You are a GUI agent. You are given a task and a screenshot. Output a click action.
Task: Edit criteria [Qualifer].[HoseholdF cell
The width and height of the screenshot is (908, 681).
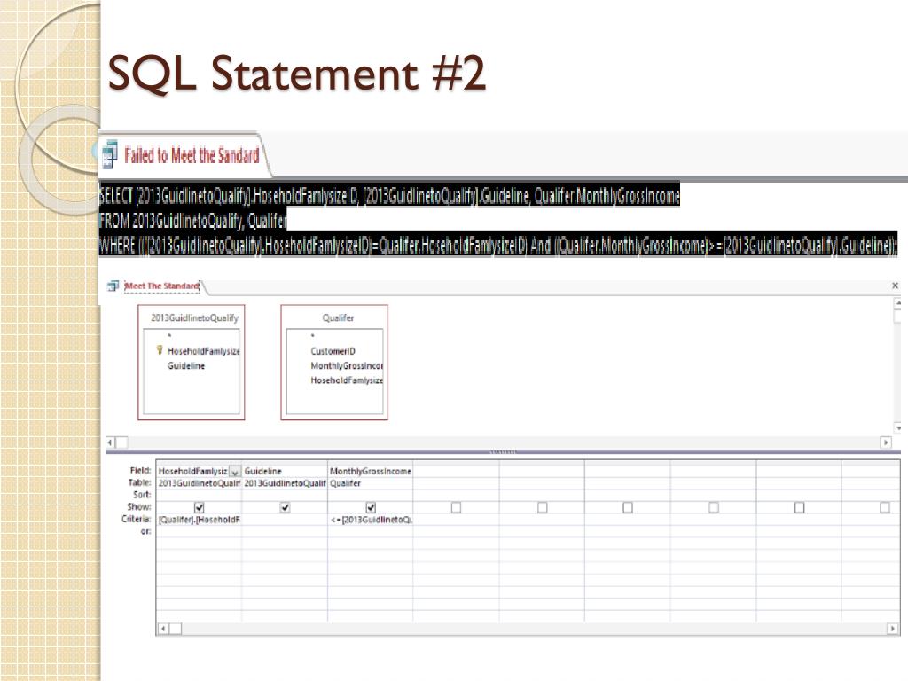coord(199,520)
